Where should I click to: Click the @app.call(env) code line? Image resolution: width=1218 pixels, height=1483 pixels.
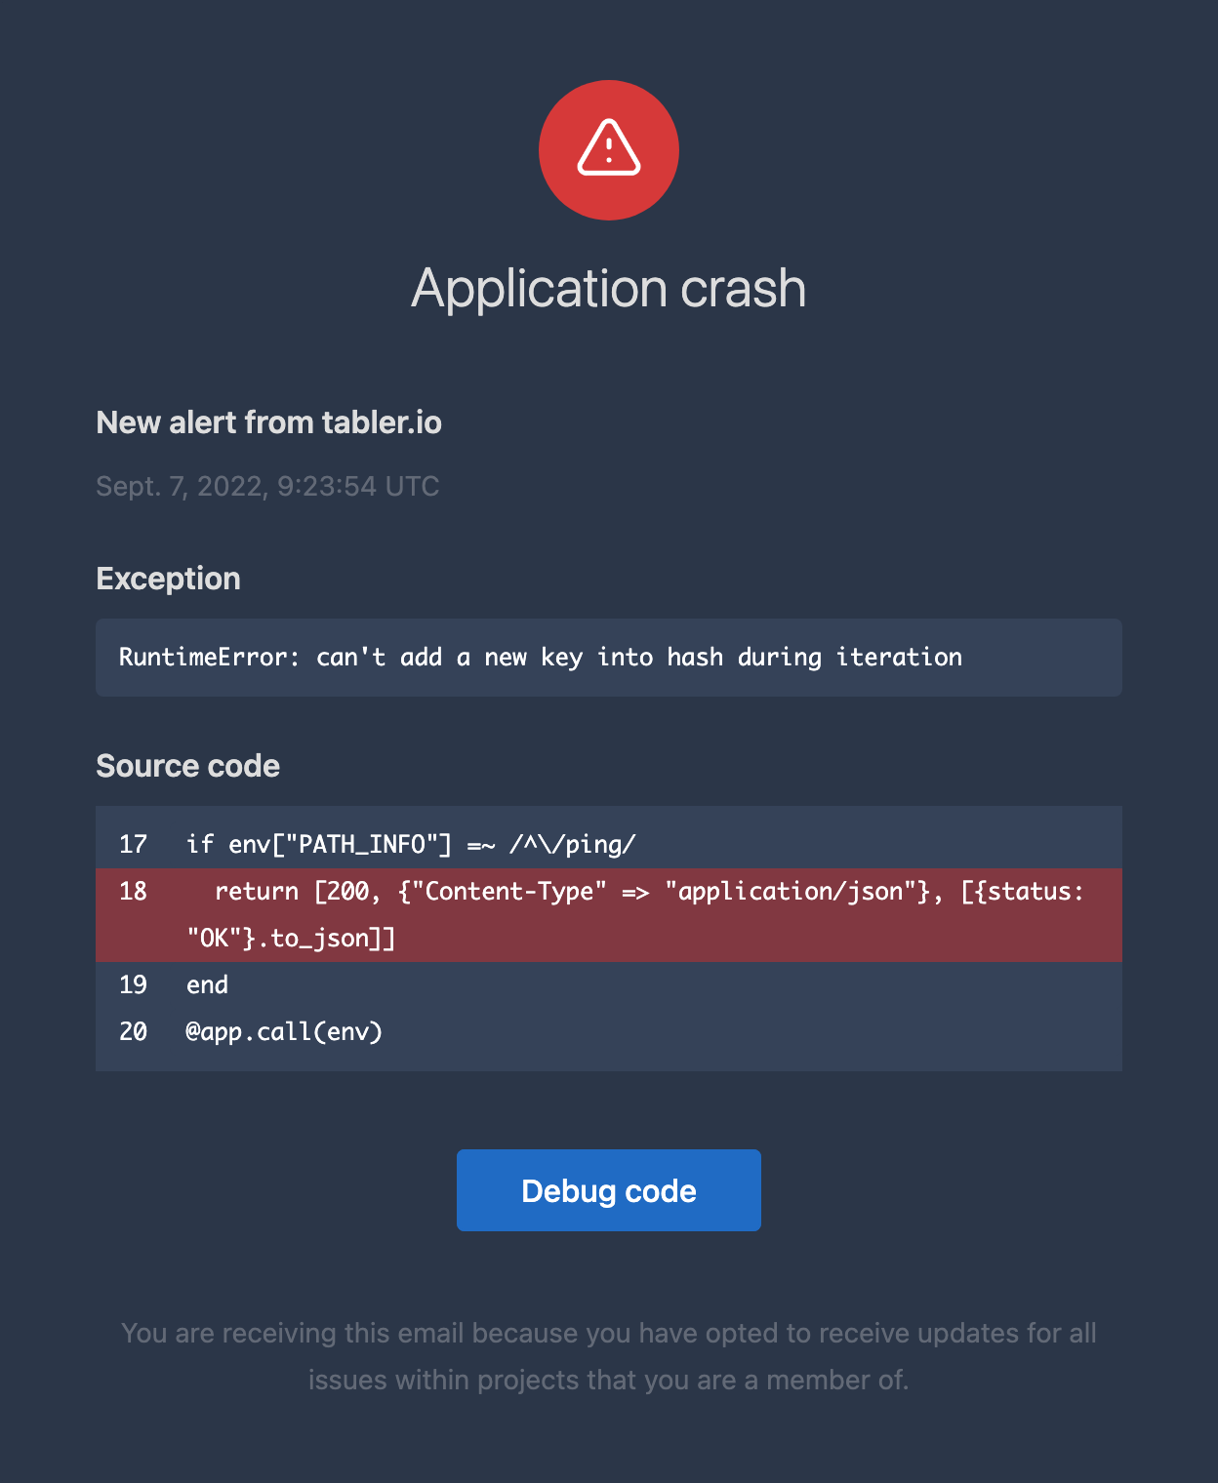284,1031
